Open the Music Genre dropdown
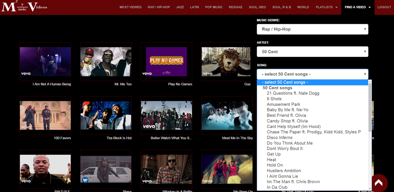The image size is (394, 192). click(312, 29)
